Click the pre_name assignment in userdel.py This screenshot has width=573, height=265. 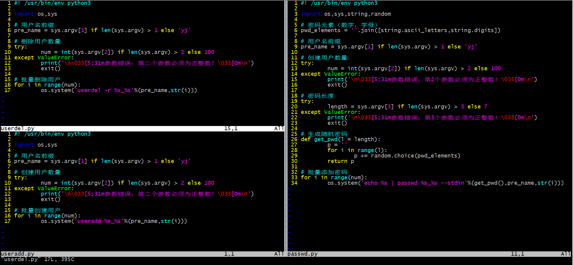(x=102, y=30)
